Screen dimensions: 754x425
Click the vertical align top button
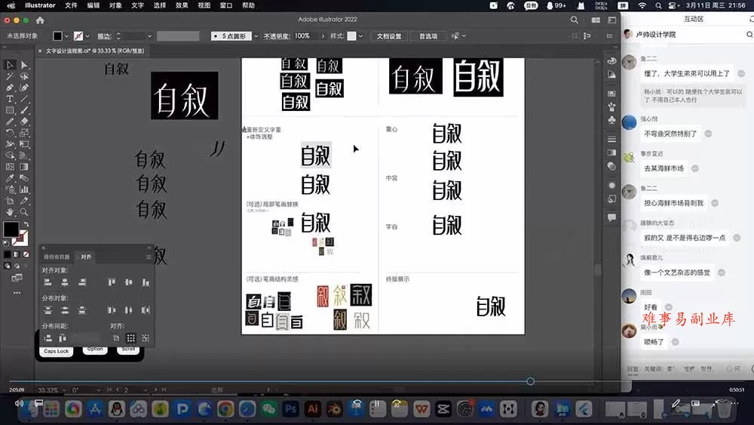[112, 282]
